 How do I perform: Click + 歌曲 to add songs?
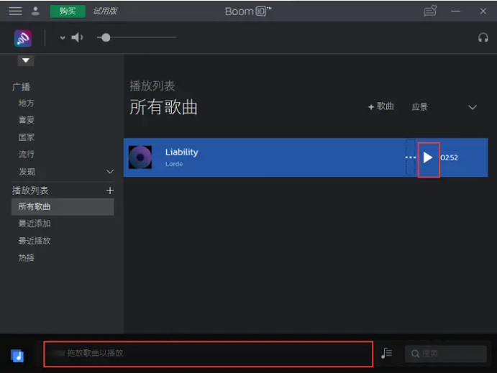(x=381, y=106)
